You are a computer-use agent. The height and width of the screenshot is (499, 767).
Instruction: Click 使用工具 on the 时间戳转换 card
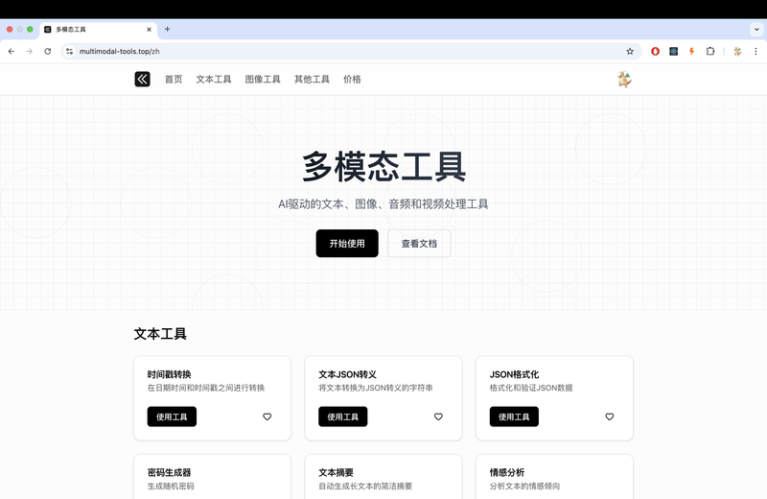click(x=172, y=416)
